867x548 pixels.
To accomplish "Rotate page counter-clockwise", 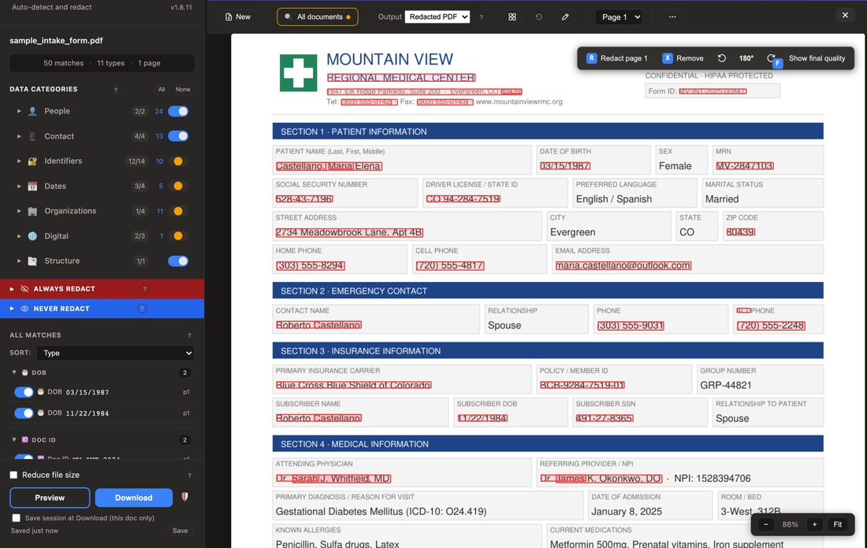I will pyautogui.click(x=721, y=58).
